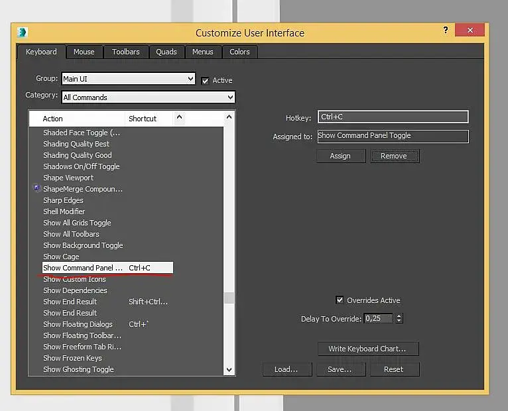Switch to the Colors tab
This screenshot has width=508, height=411.
tap(239, 52)
